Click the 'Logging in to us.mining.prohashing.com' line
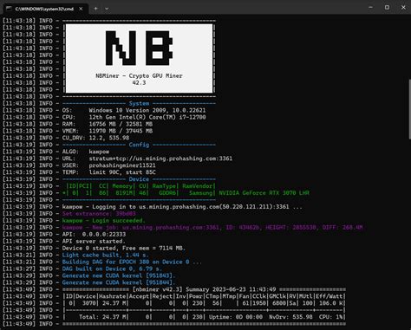Viewport: 411px width, 330px height. 182,207
